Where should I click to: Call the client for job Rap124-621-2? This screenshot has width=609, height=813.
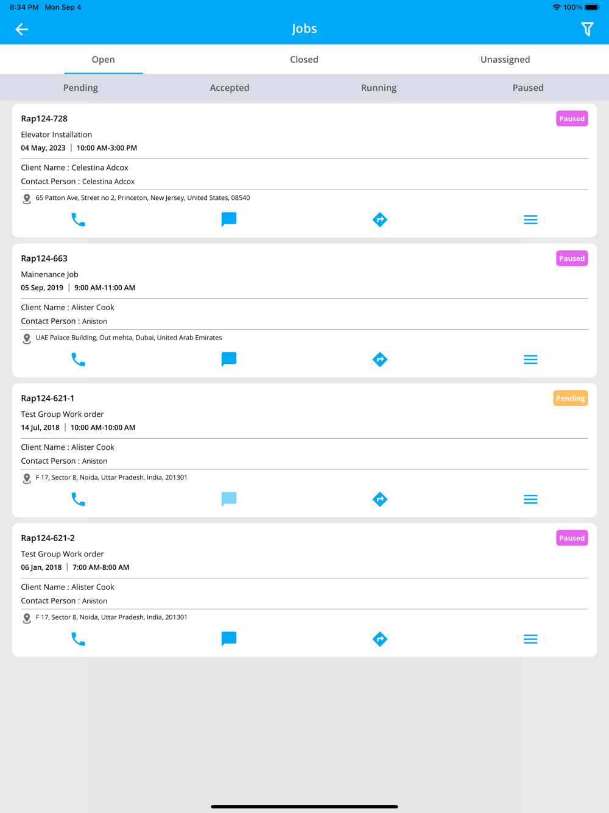click(78, 639)
